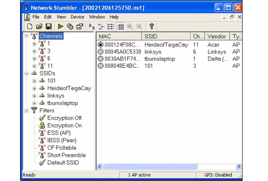Viewport: 268px width, 181px height.
Task: Click the funnel icon beside Filters
Action: point(34,110)
